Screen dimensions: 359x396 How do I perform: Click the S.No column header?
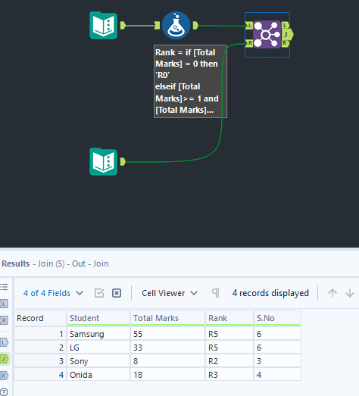(277, 318)
